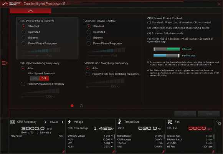
Task: Select Power Phase Response for VDDSOC
Action: point(89,44)
